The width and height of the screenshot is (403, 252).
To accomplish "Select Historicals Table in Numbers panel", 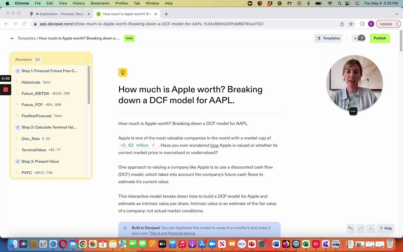I will tap(36, 82).
